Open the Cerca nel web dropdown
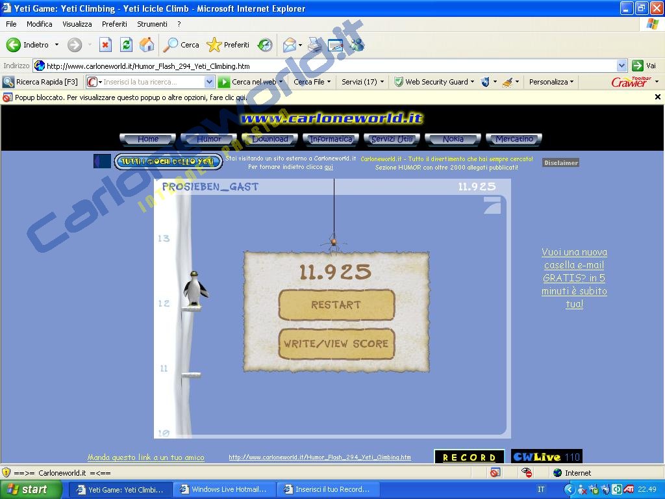This screenshot has height=499, width=665. pos(281,82)
